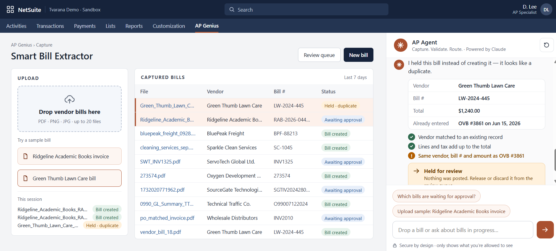Click the New bill button
The image size is (556, 251).
click(x=358, y=55)
